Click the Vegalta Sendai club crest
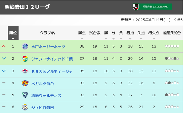 [x=25, y=83]
